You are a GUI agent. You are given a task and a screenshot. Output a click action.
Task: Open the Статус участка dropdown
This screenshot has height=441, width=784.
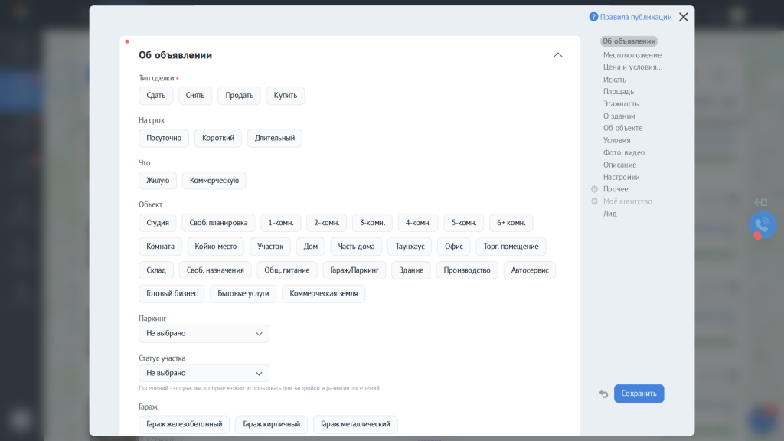coord(204,373)
